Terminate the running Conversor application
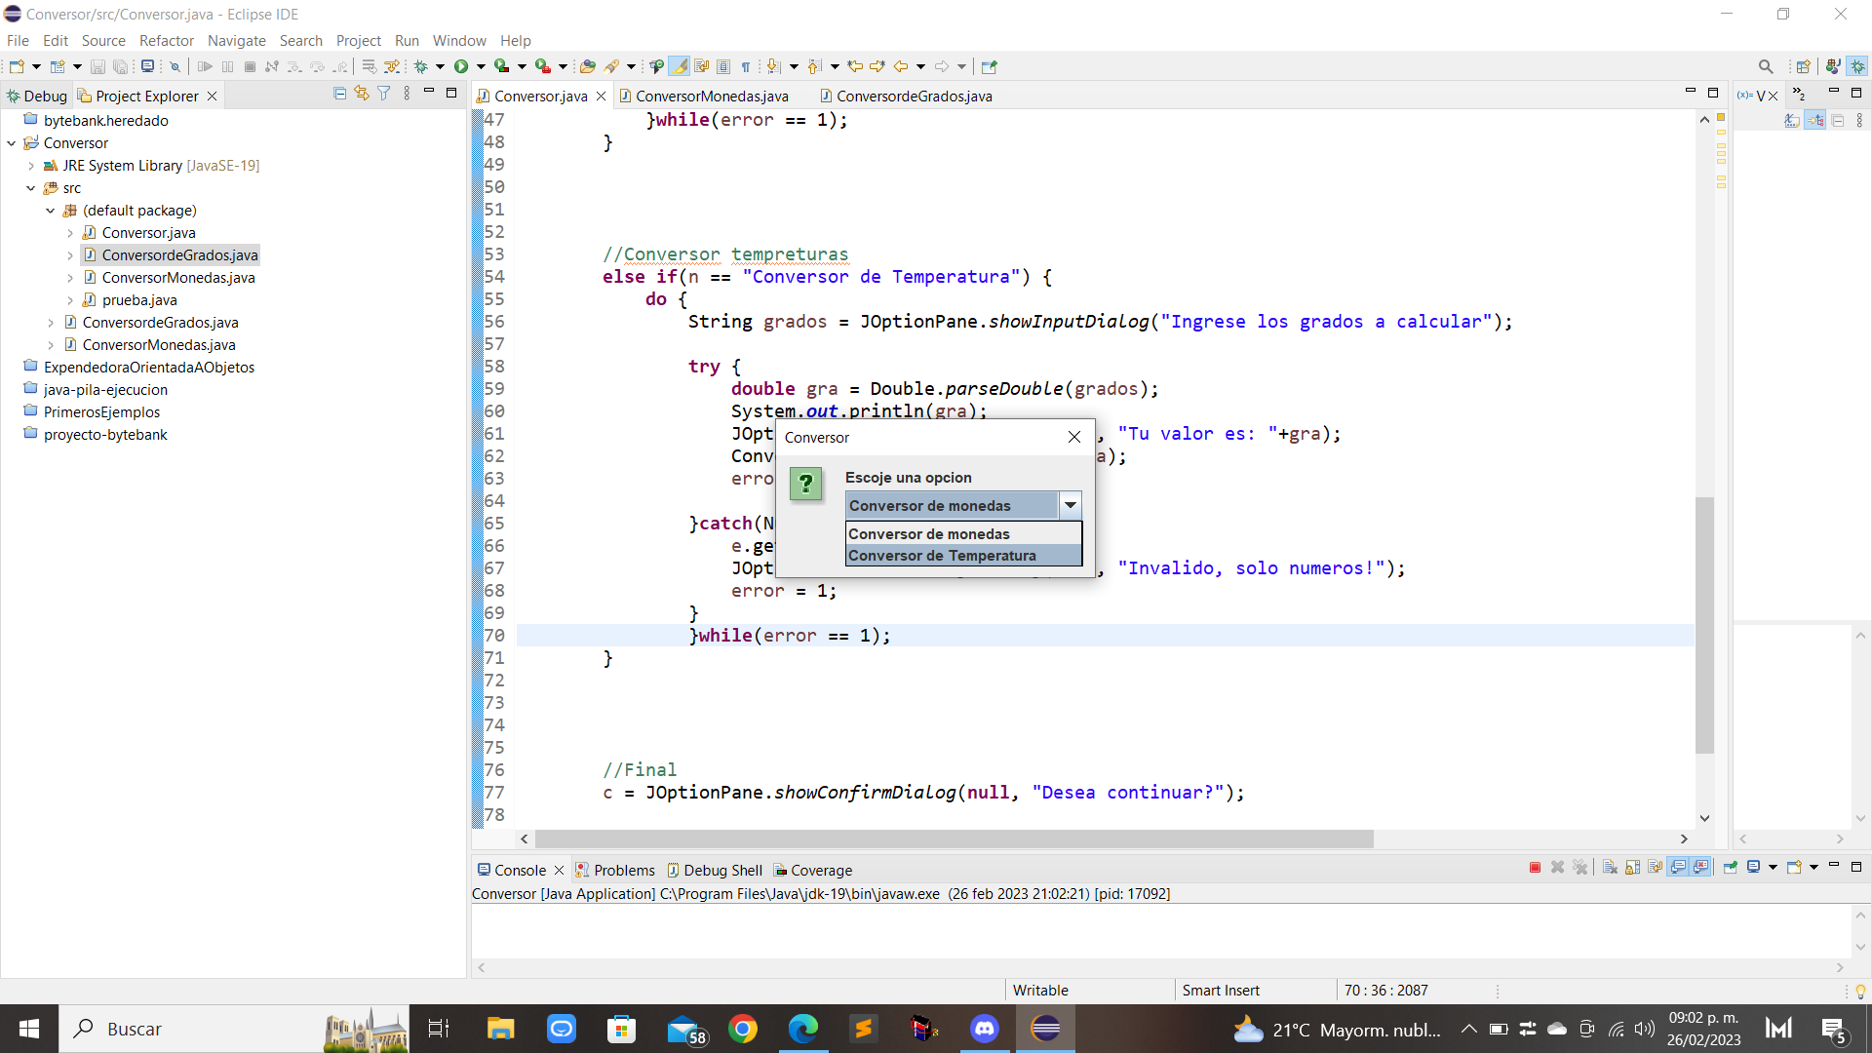The image size is (1872, 1053). point(1535,867)
